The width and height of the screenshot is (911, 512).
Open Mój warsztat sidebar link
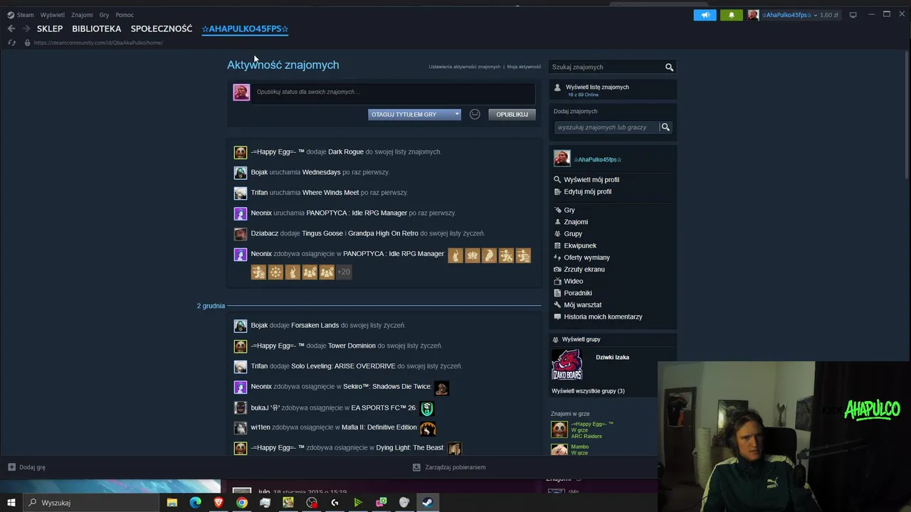point(583,305)
